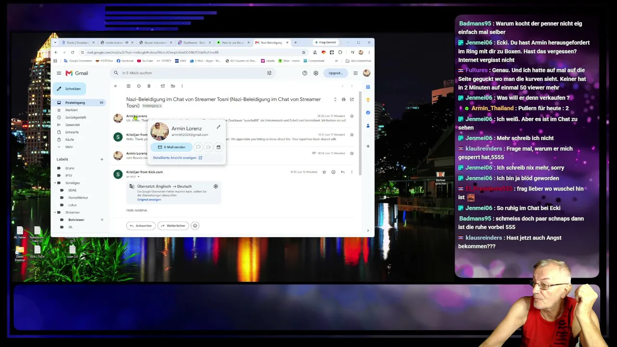Bookmark this page with the star icon
The image size is (617, 347).
[x=304, y=53]
